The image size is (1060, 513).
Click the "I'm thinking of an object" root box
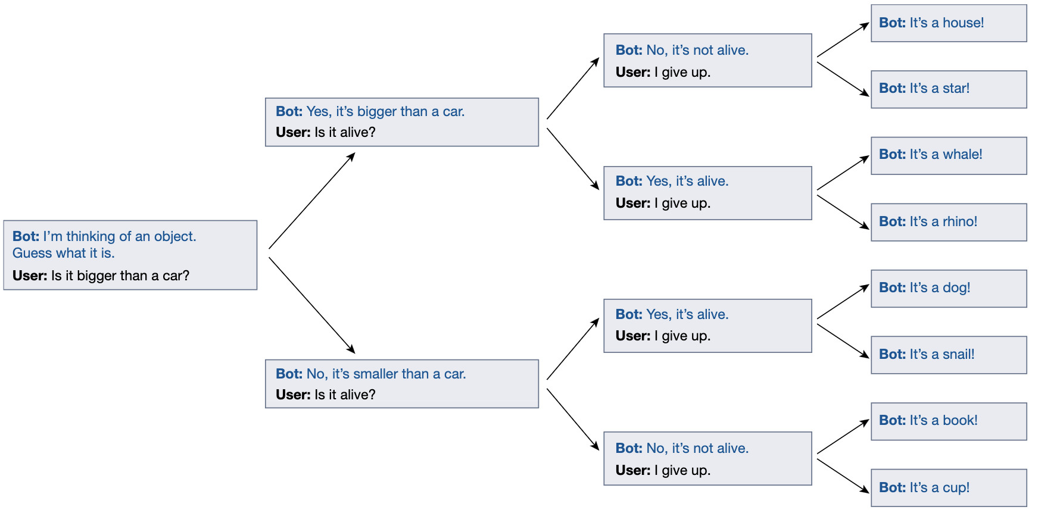pyautogui.click(x=130, y=255)
